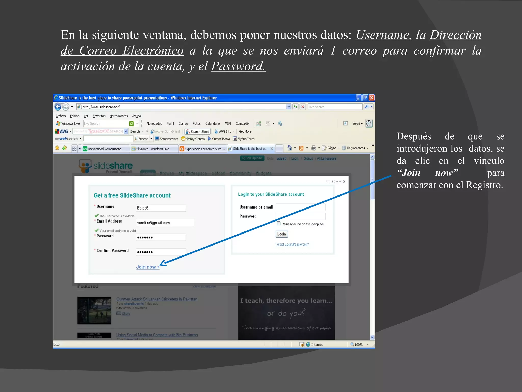Open Gunmen Attack Sri Lankan Cricketers link
Viewport: 522px width, 392px height.
click(157, 299)
